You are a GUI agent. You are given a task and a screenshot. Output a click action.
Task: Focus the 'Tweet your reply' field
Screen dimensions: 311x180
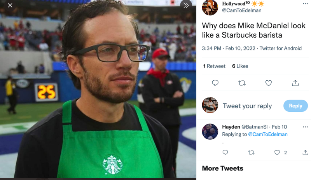(x=247, y=106)
